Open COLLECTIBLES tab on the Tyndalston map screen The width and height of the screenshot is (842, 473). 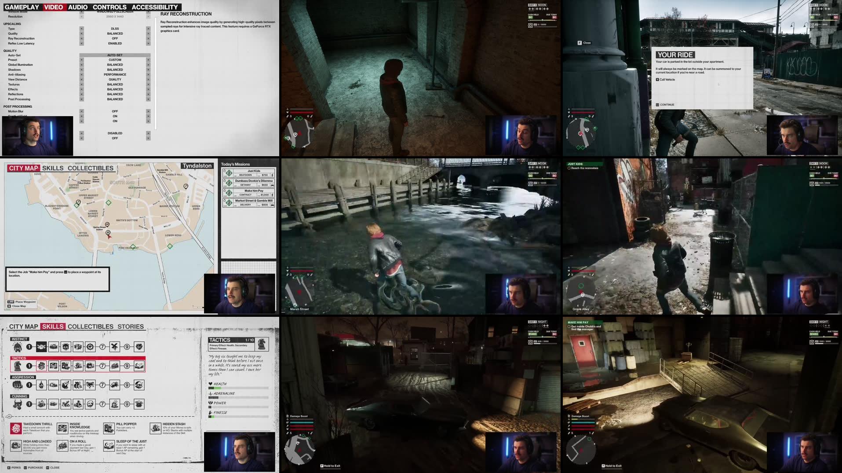pos(91,168)
